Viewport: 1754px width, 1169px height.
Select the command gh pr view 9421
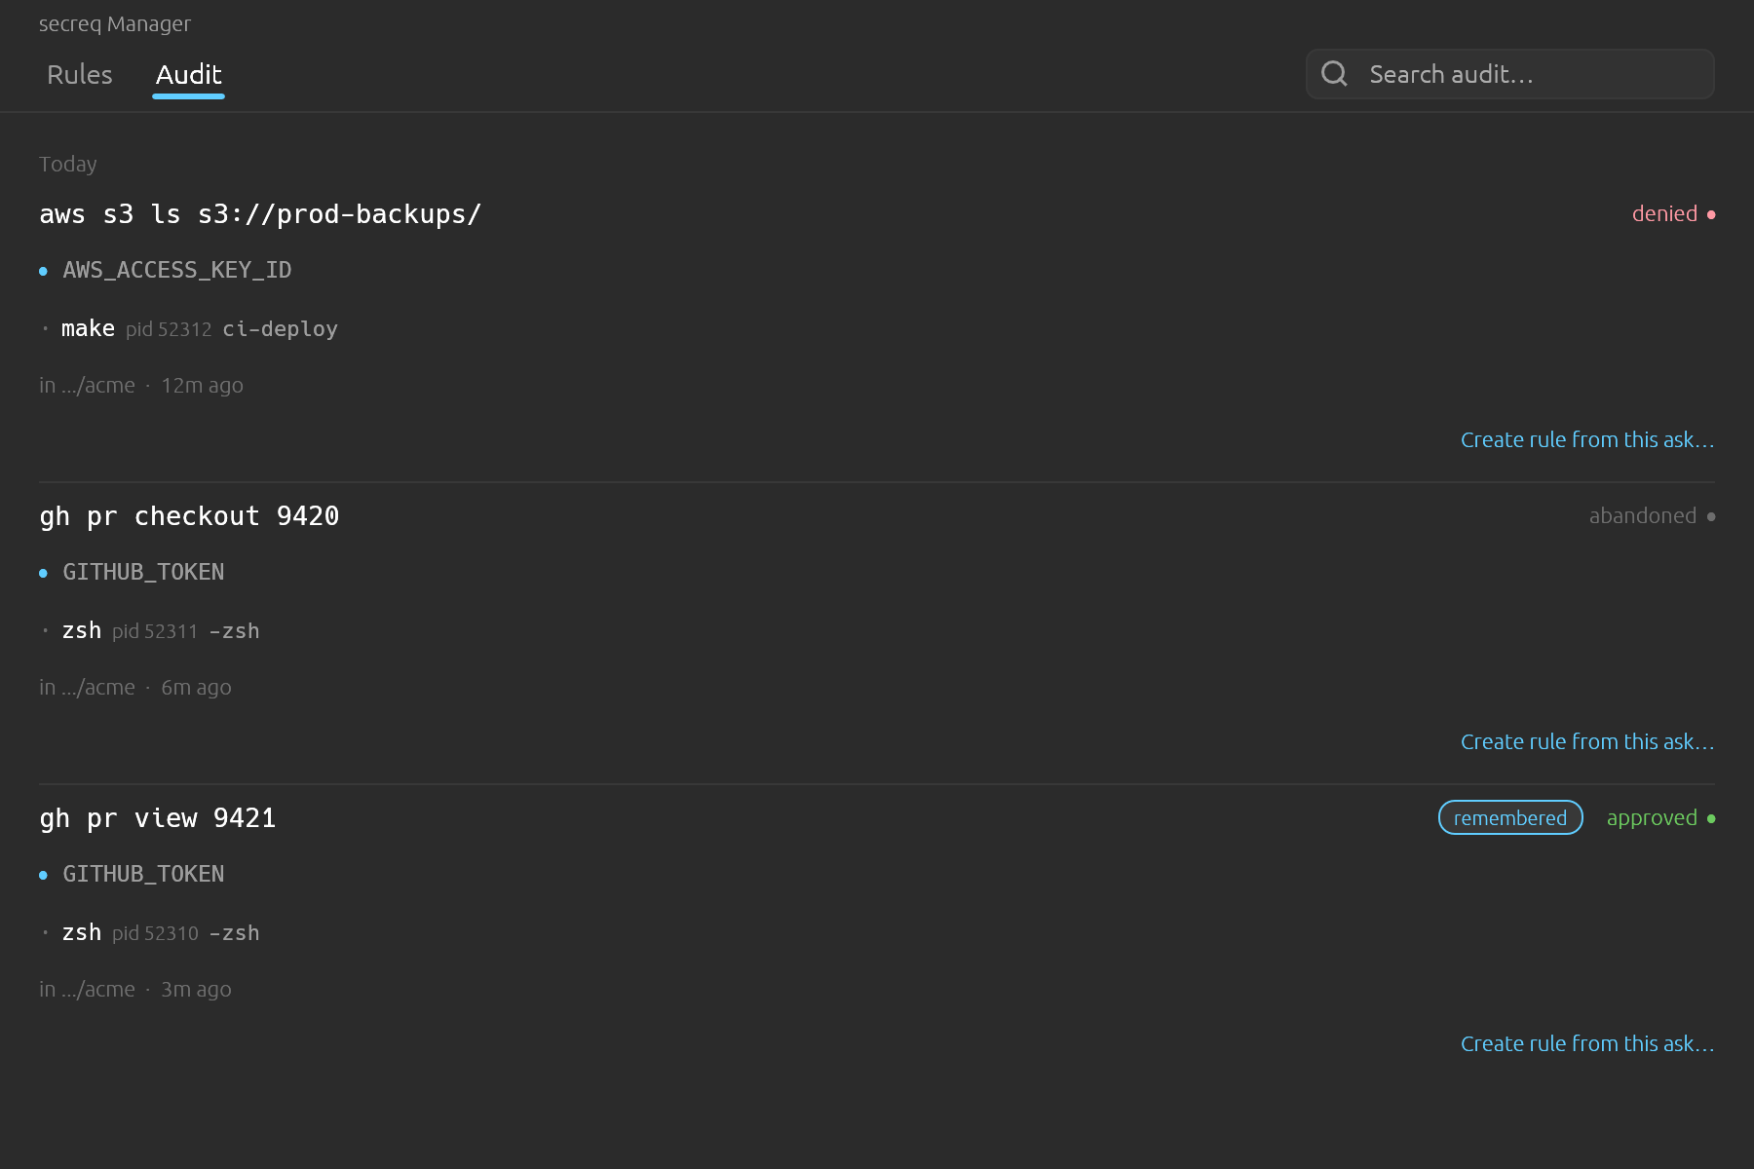tap(158, 818)
